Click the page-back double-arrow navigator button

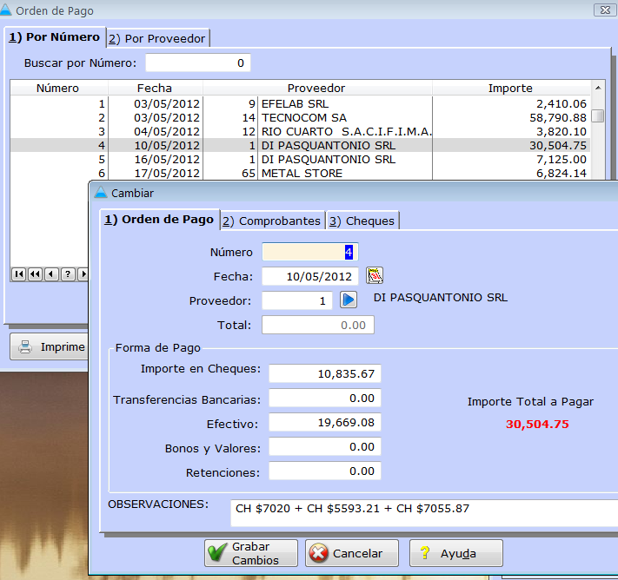coord(35,274)
